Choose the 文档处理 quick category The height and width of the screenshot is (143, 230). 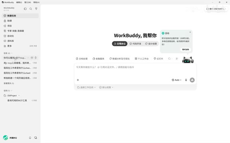click(x=82, y=59)
